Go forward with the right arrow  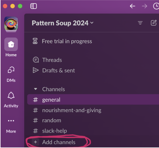[144, 6]
